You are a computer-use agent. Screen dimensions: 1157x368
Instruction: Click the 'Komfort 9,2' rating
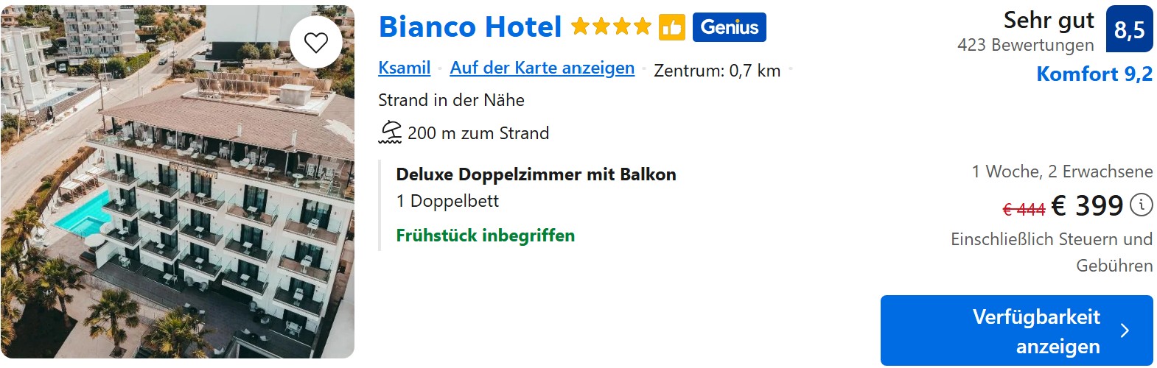(x=1094, y=74)
